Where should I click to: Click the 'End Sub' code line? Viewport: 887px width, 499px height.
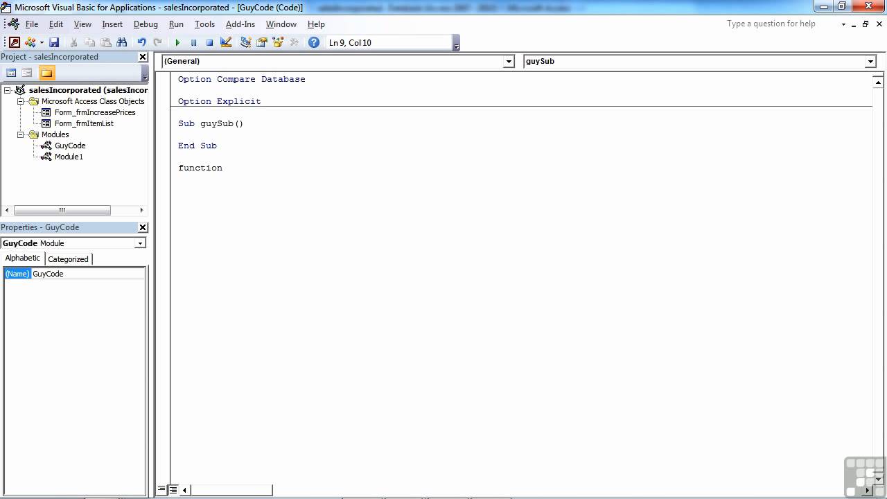[x=197, y=146]
